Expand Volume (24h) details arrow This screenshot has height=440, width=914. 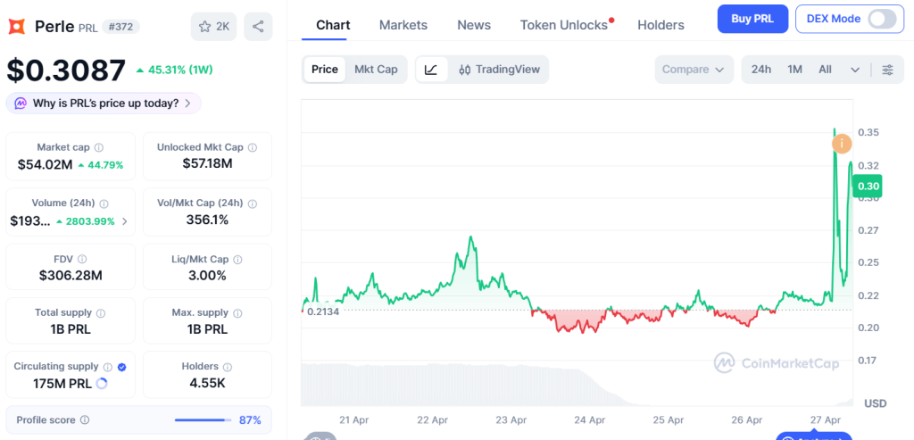pos(124,221)
